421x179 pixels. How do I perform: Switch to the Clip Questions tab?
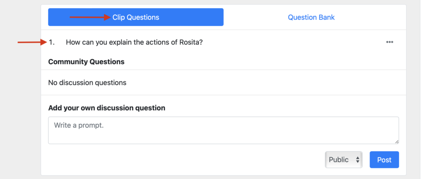[x=136, y=17]
